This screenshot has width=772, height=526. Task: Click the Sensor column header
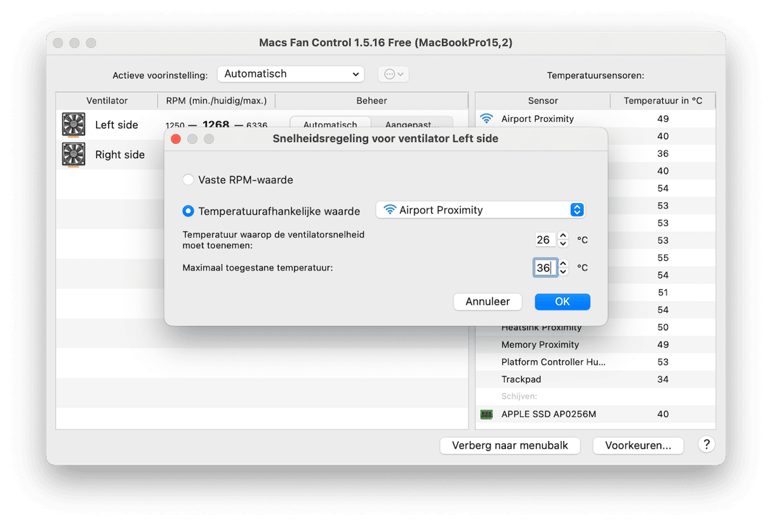point(542,101)
